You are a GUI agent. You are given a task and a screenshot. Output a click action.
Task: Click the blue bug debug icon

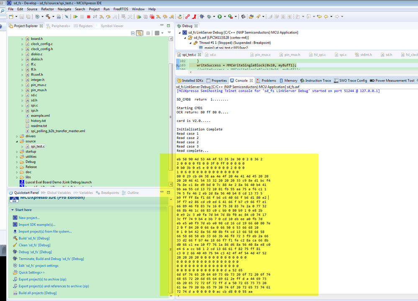coord(202,16)
